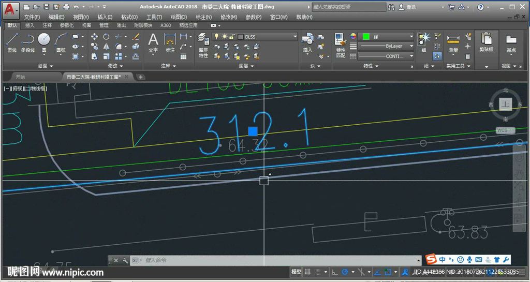Click the 登录 sign-in button

click(407, 7)
